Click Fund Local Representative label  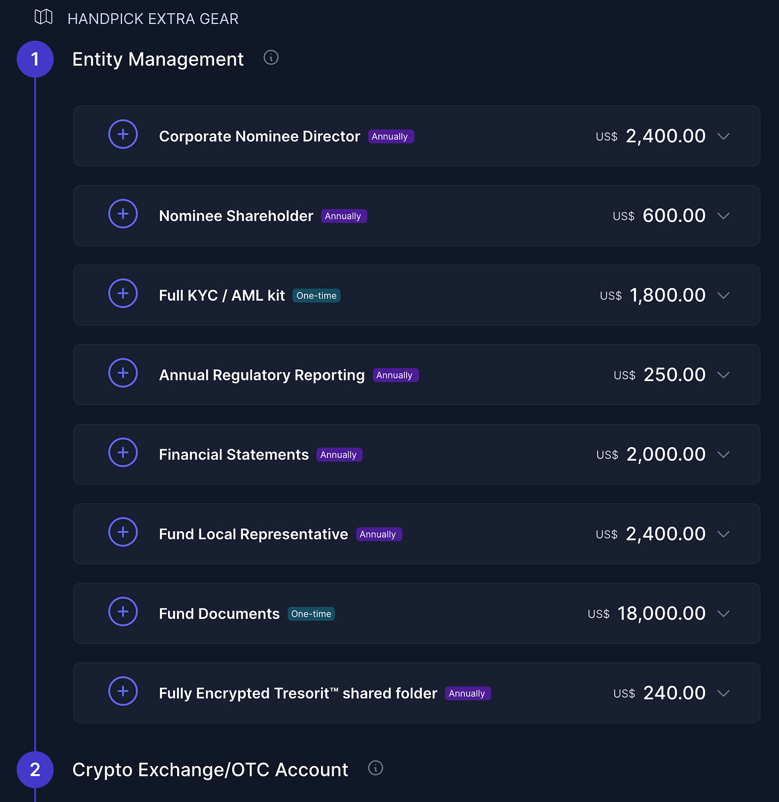(254, 534)
